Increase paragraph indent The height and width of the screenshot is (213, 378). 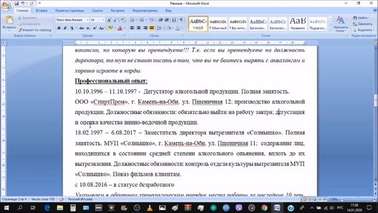(x=167, y=20)
